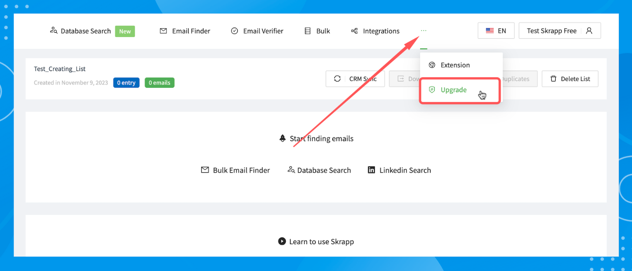Click the 0 emails badge

(160, 83)
